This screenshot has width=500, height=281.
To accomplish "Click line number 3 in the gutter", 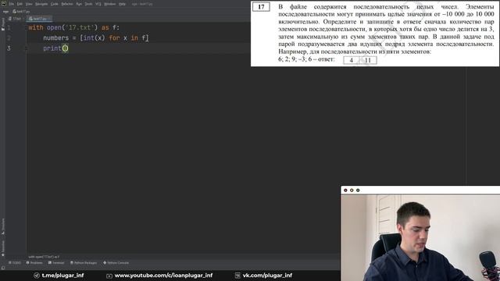I will 9,48.
